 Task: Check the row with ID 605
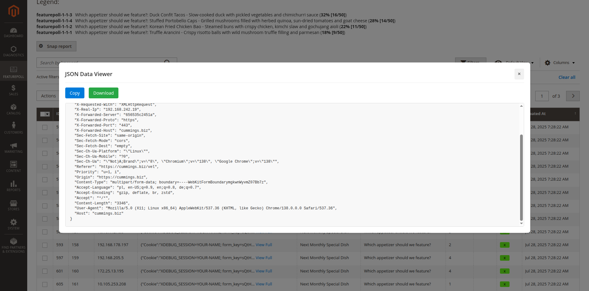pos(45,284)
